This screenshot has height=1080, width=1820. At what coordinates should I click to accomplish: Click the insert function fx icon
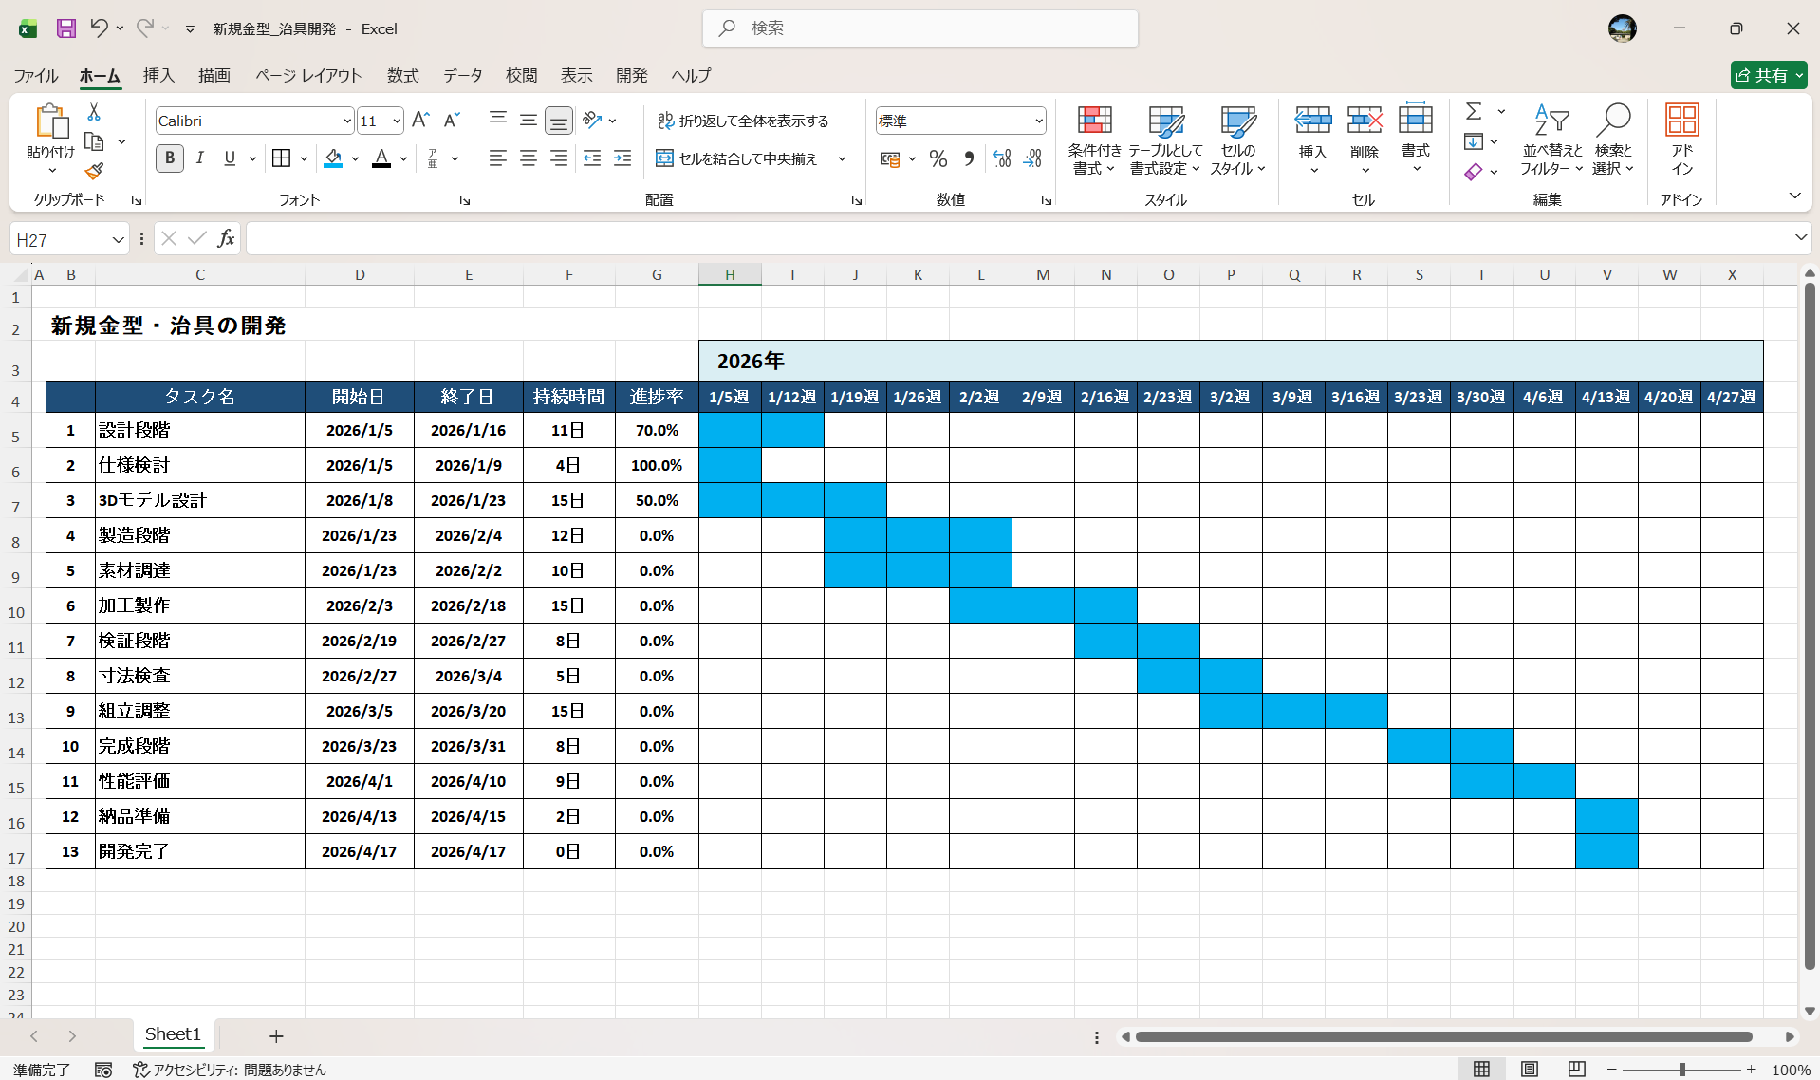tap(226, 239)
